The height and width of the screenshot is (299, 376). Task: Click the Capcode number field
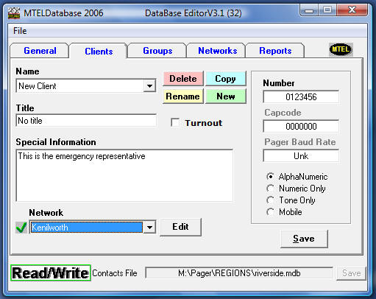(301, 126)
